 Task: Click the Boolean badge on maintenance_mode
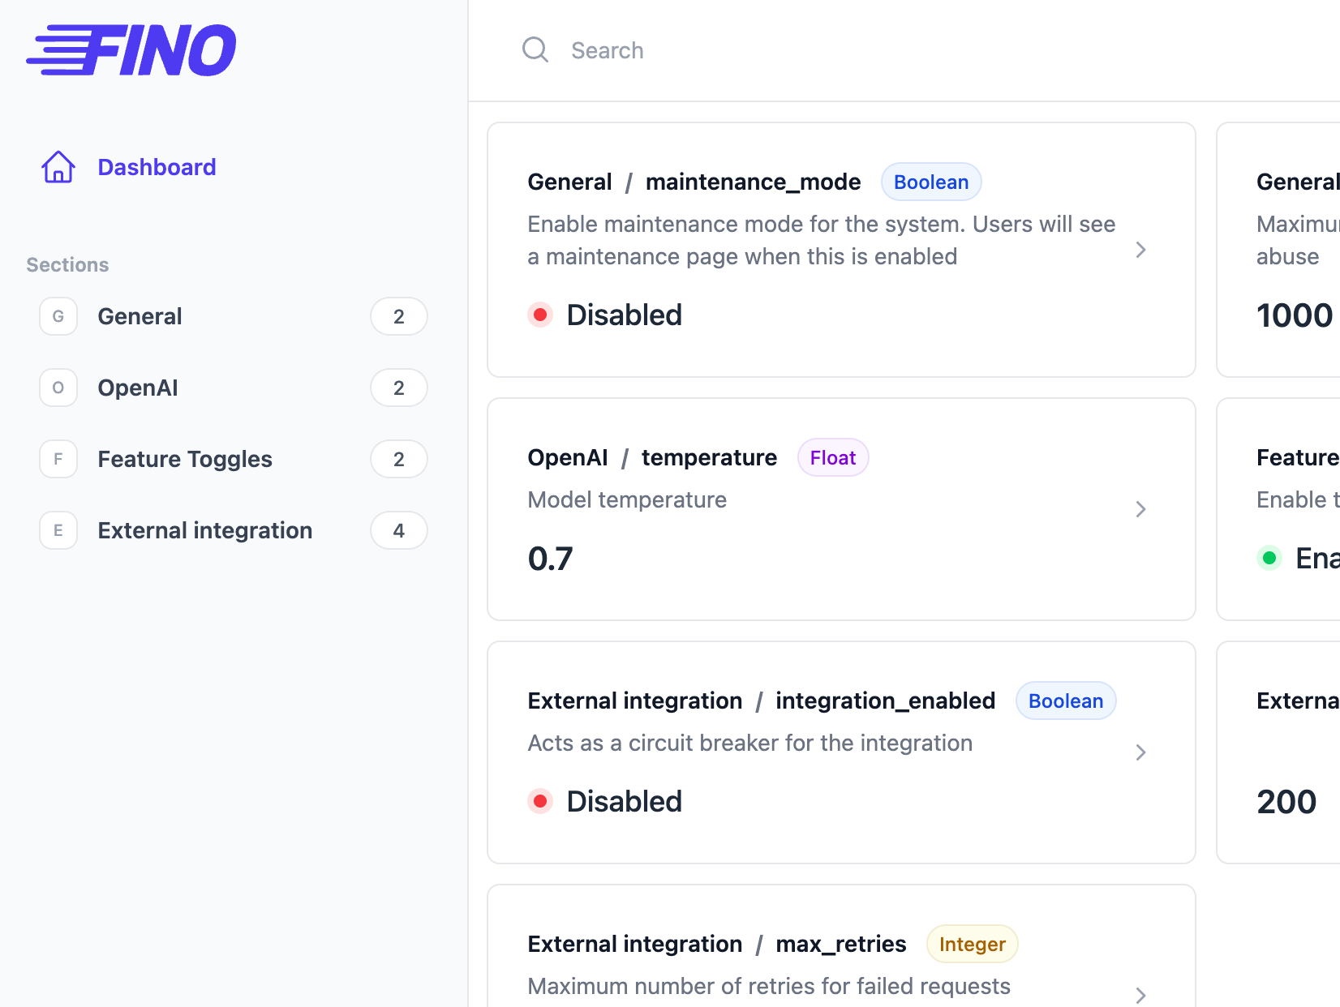click(930, 182)
